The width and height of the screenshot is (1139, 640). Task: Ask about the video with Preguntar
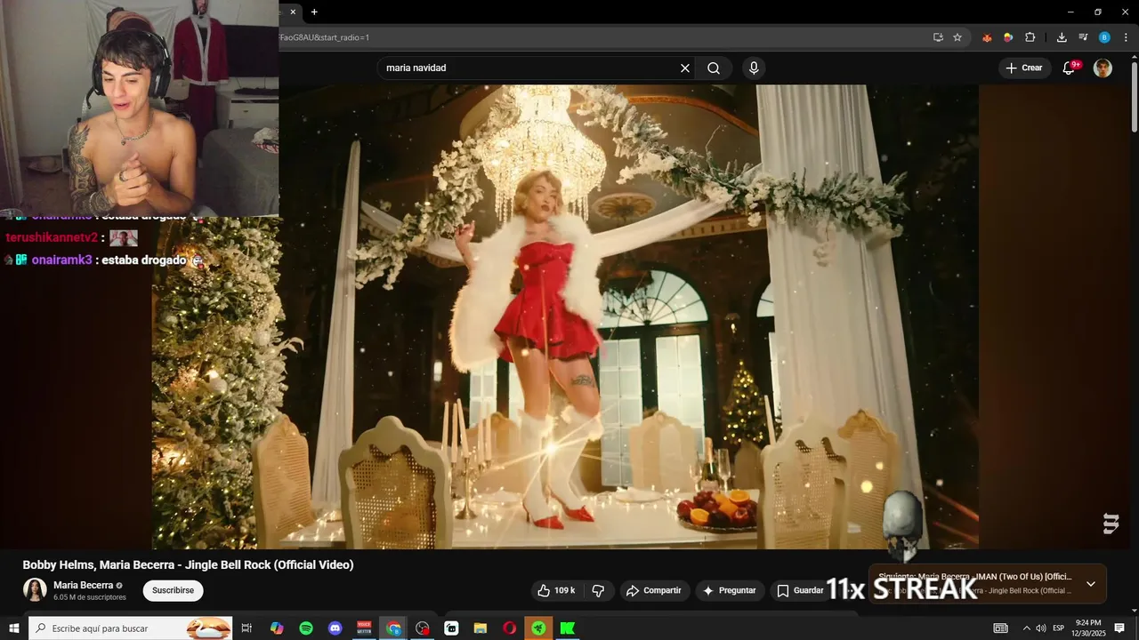730,590
